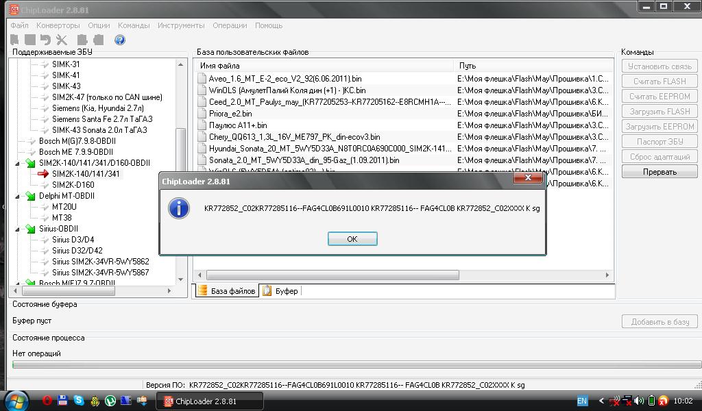The width and height of the screenshot is (702, 411).
Task: Click the Windows Start orb
Action: (15, 400)
